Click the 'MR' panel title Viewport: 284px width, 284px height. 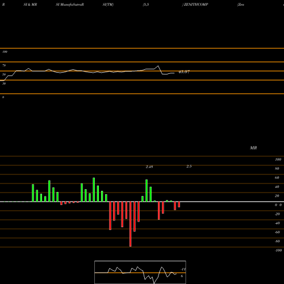[x=253, y=148]
